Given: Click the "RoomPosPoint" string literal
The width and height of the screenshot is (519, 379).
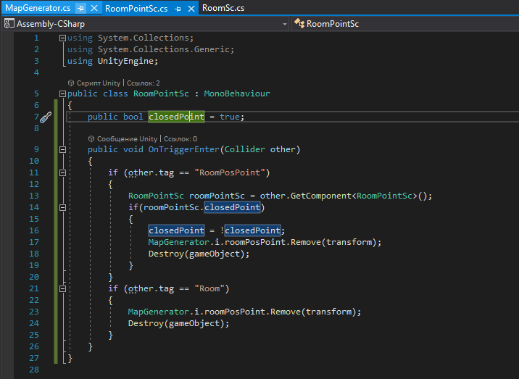Looking at the screenshot, I should (230, 172).
